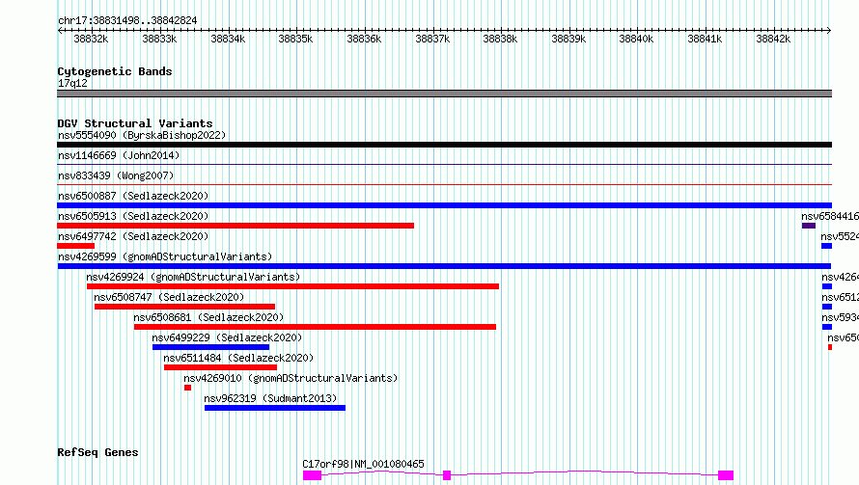Select the black nsv5554090 variant bar
Screen dimensions: 859x485
point(444,145)
